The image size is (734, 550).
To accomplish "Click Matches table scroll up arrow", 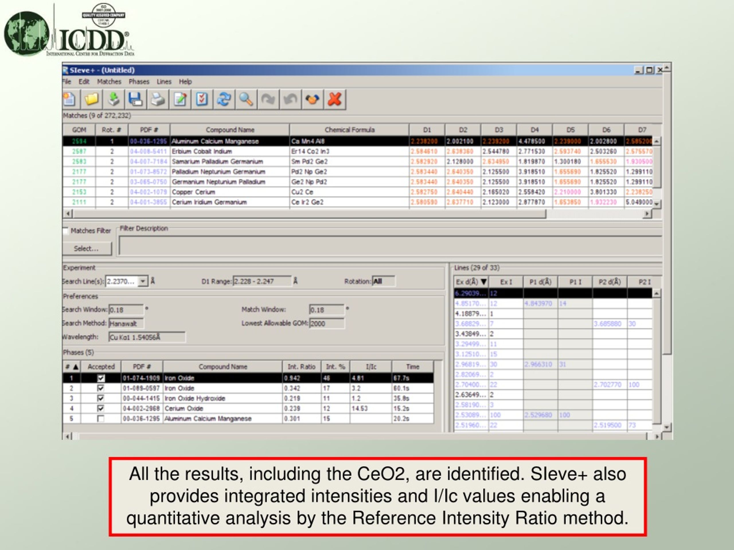I will [657, 141].
